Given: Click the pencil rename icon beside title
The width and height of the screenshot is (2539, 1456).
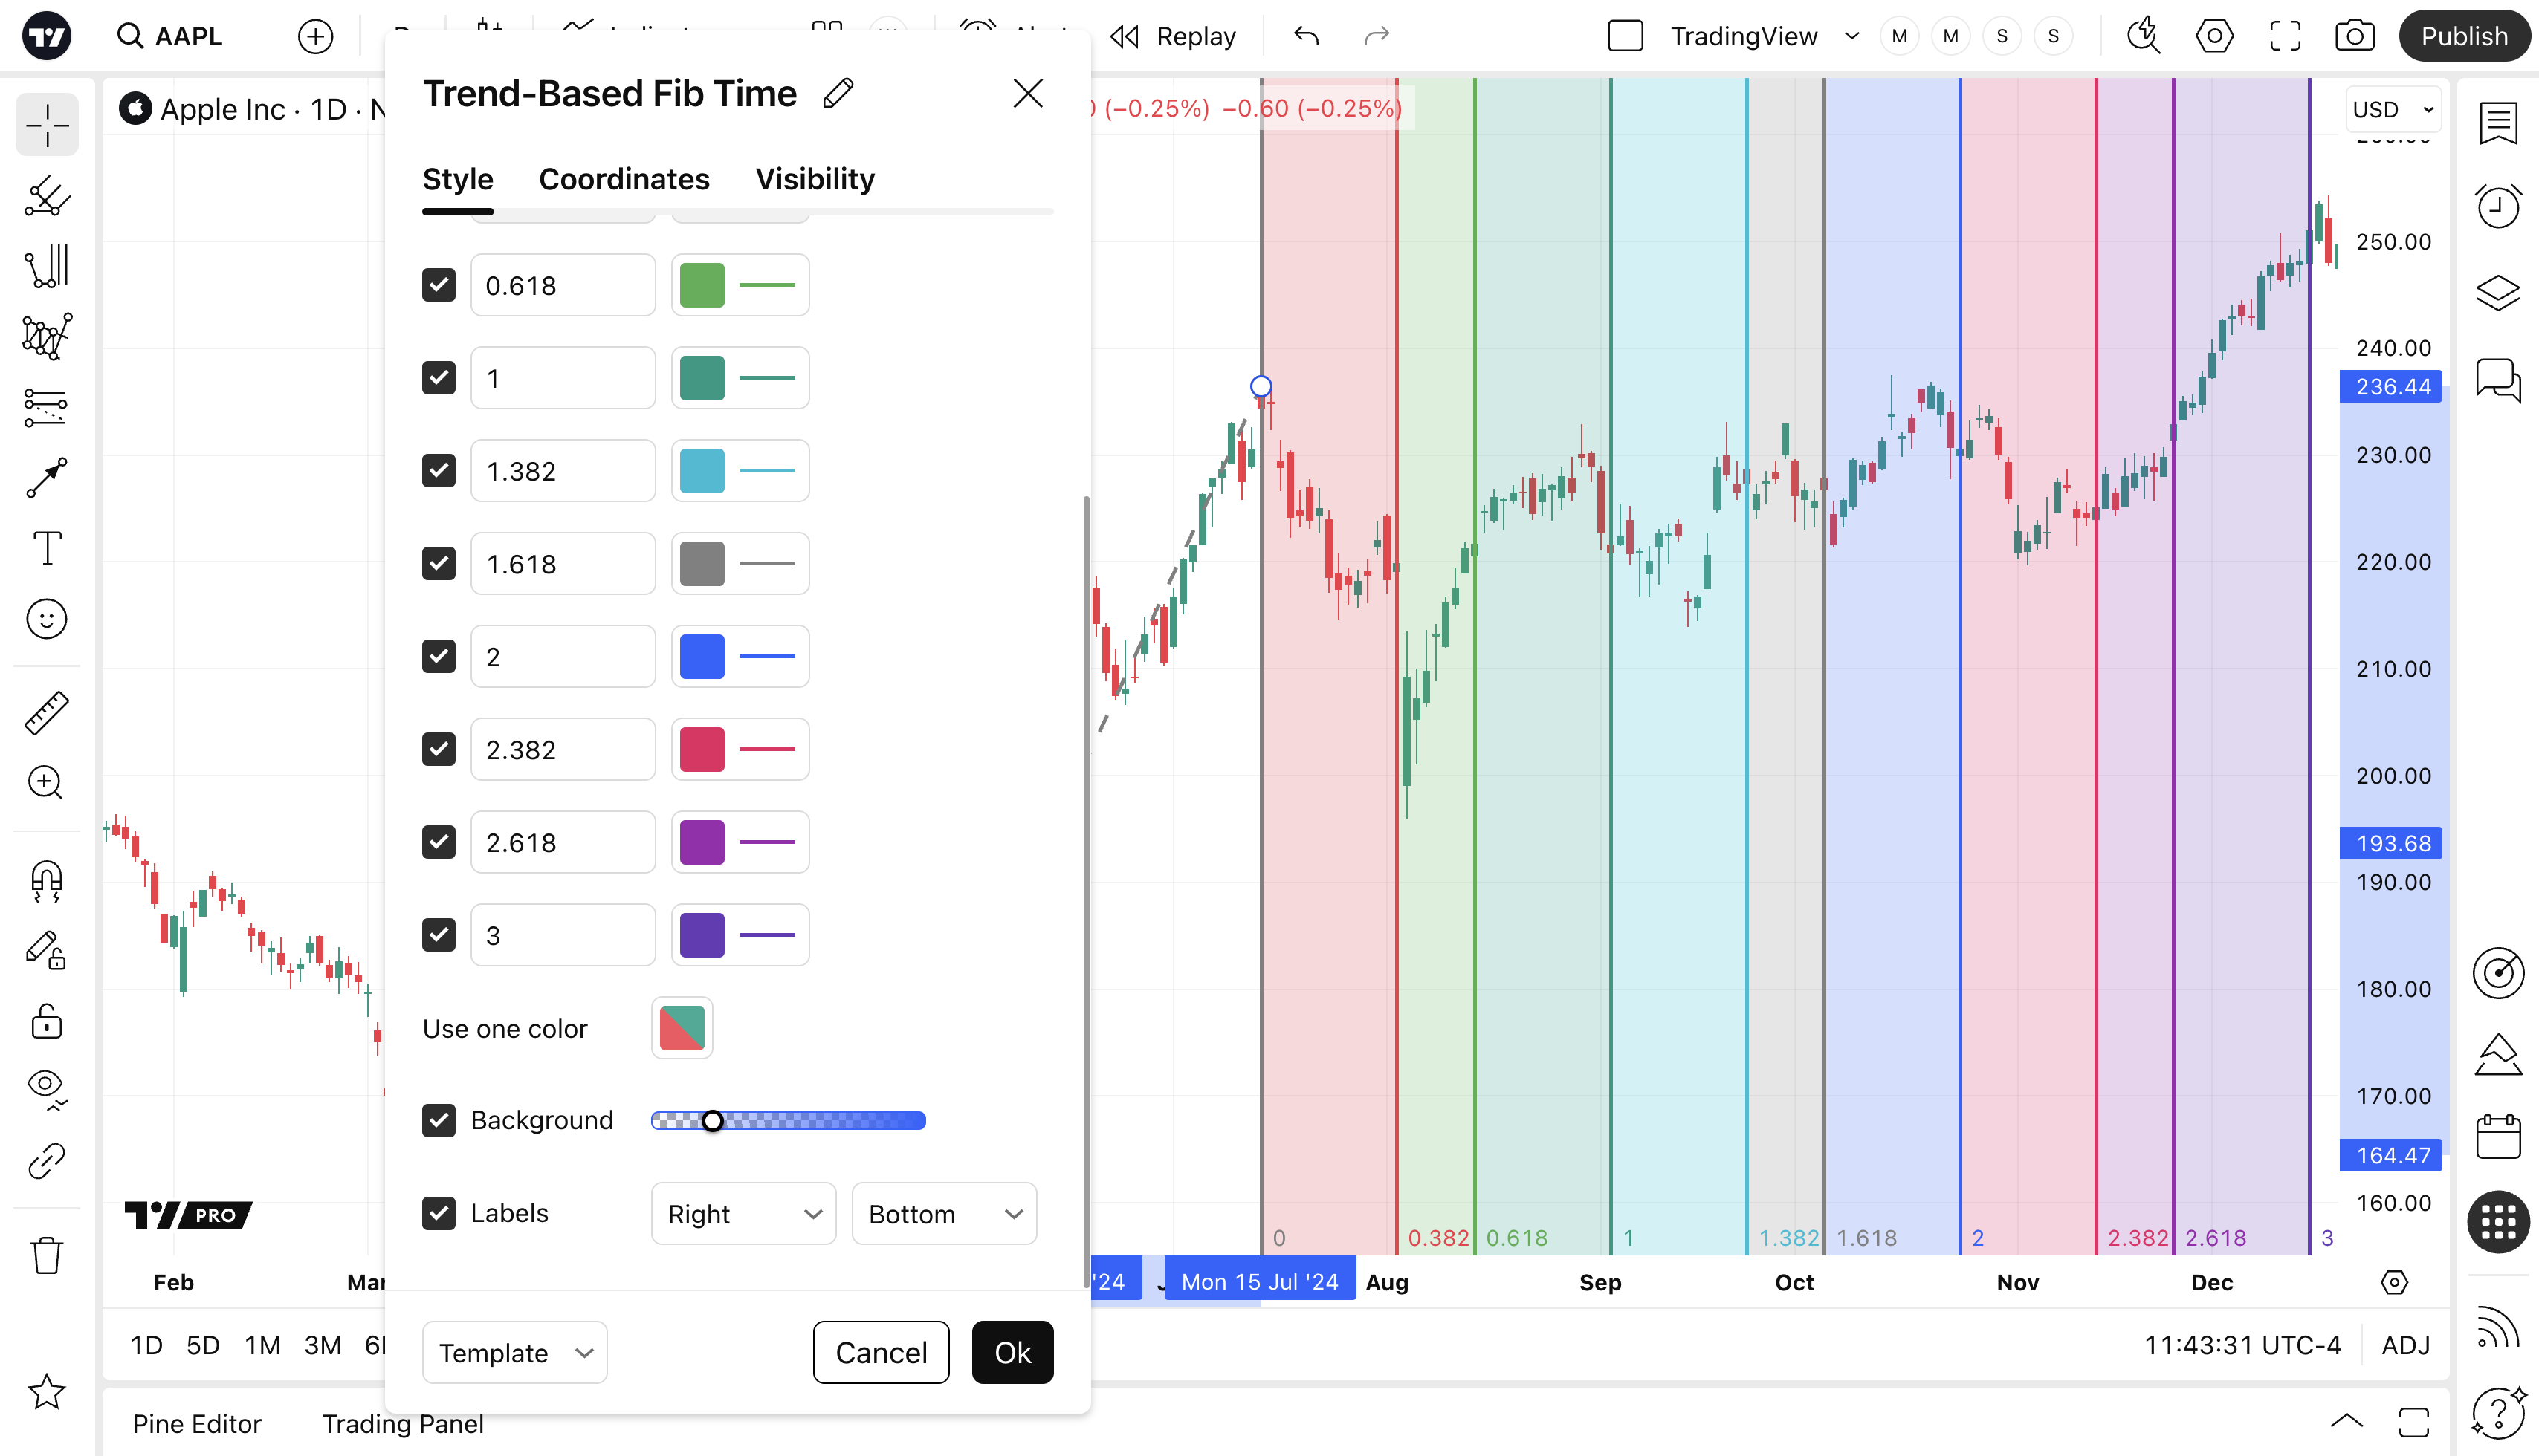Looking at the screenshot, I should (838, 94).
